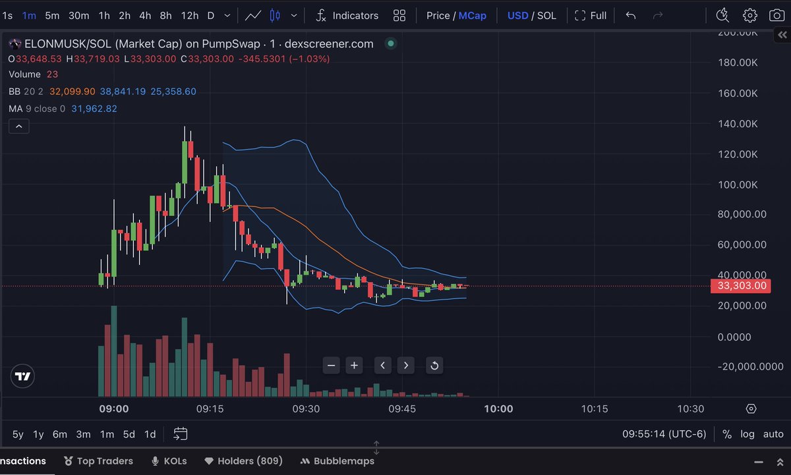Switch to 2h timeframe

tap(125, 15)
